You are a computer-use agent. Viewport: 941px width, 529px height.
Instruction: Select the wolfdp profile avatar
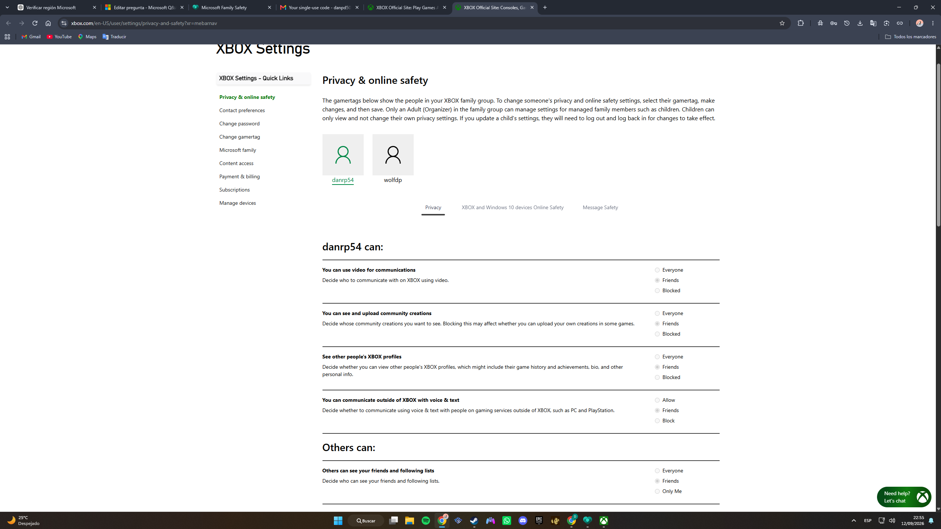pos(393,155)
